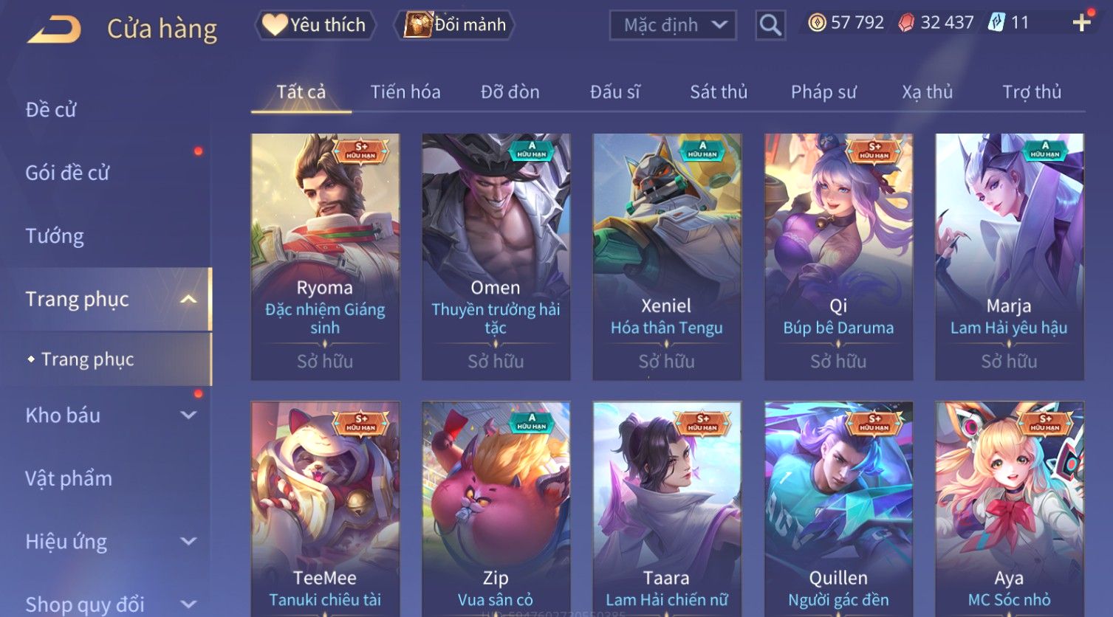Tap the red ruby currency icon
This screenshot has width=1113, height=617.
tap(905, 23)
